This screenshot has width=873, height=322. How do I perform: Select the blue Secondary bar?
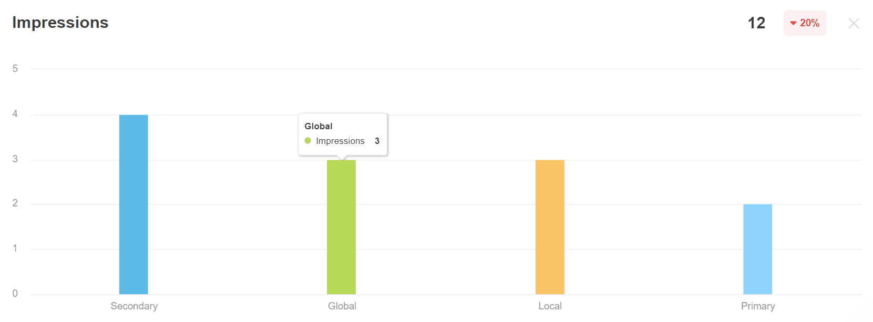(133, 204)
